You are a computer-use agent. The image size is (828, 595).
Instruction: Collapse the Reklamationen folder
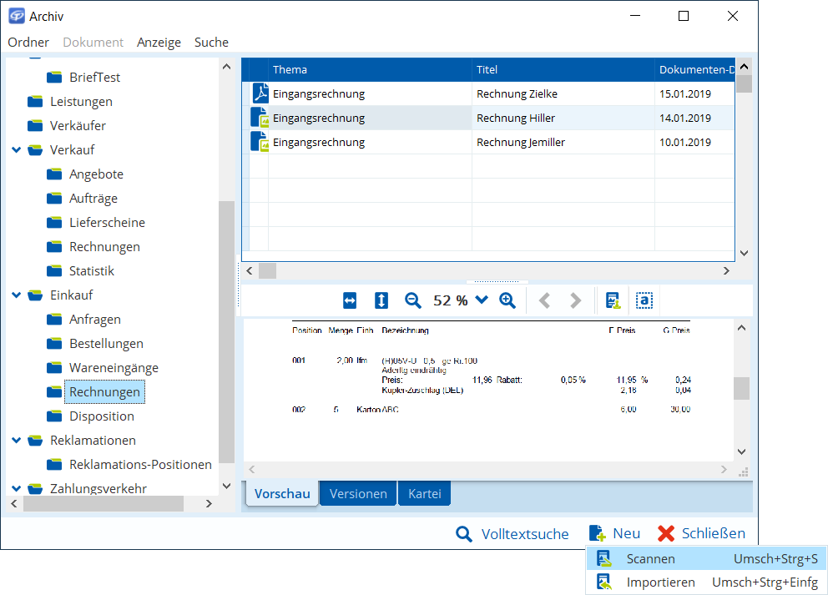pos(17,441)
